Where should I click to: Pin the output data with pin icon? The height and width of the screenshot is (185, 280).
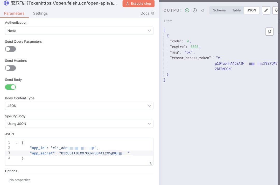276,10
